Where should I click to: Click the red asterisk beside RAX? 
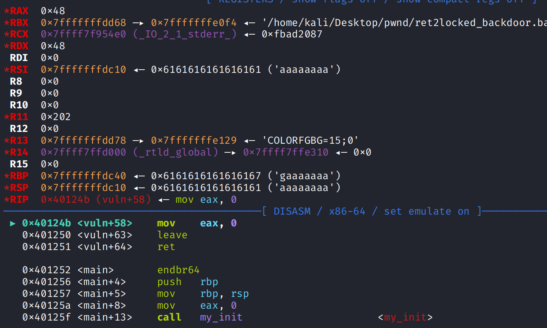(6, 11)
